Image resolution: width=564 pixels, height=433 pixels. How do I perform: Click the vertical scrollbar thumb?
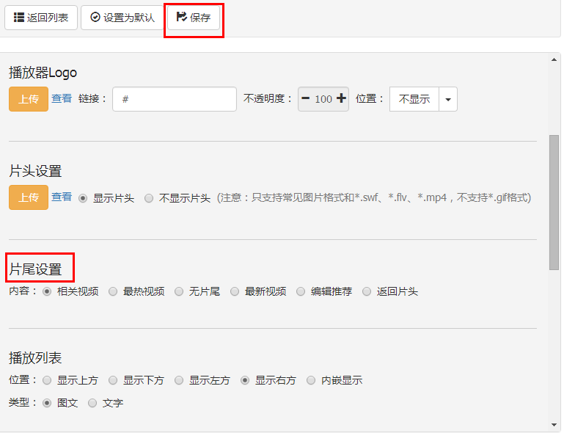554,202
